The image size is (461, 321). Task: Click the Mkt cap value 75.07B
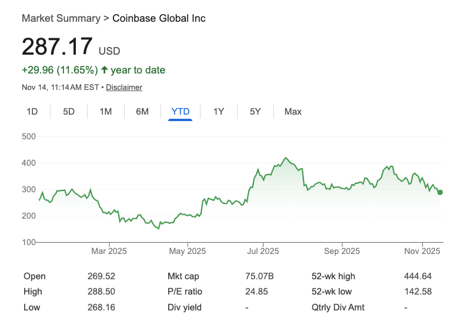[x=260, y=276]
